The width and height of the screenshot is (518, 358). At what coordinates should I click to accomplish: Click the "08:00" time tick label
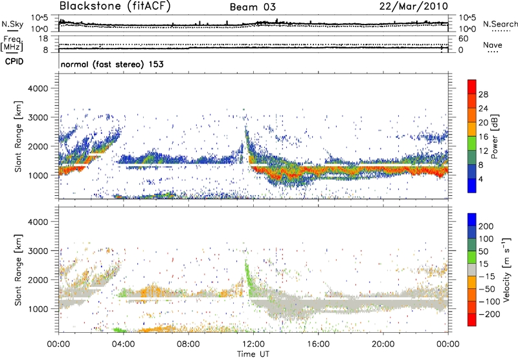pos(188,344)
